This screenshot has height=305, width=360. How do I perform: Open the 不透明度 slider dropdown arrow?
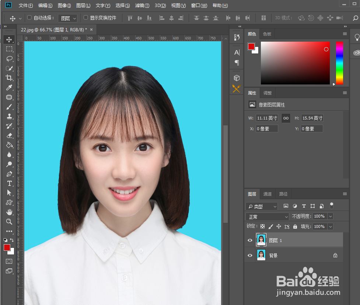tap(331, 216)
